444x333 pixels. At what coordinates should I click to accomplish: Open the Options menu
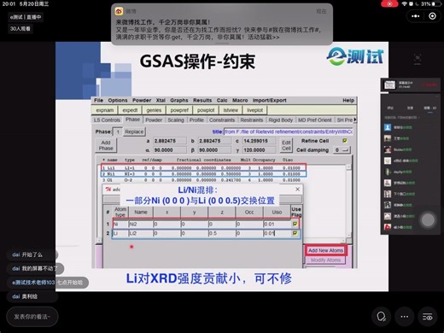click(x=118, y=100)
